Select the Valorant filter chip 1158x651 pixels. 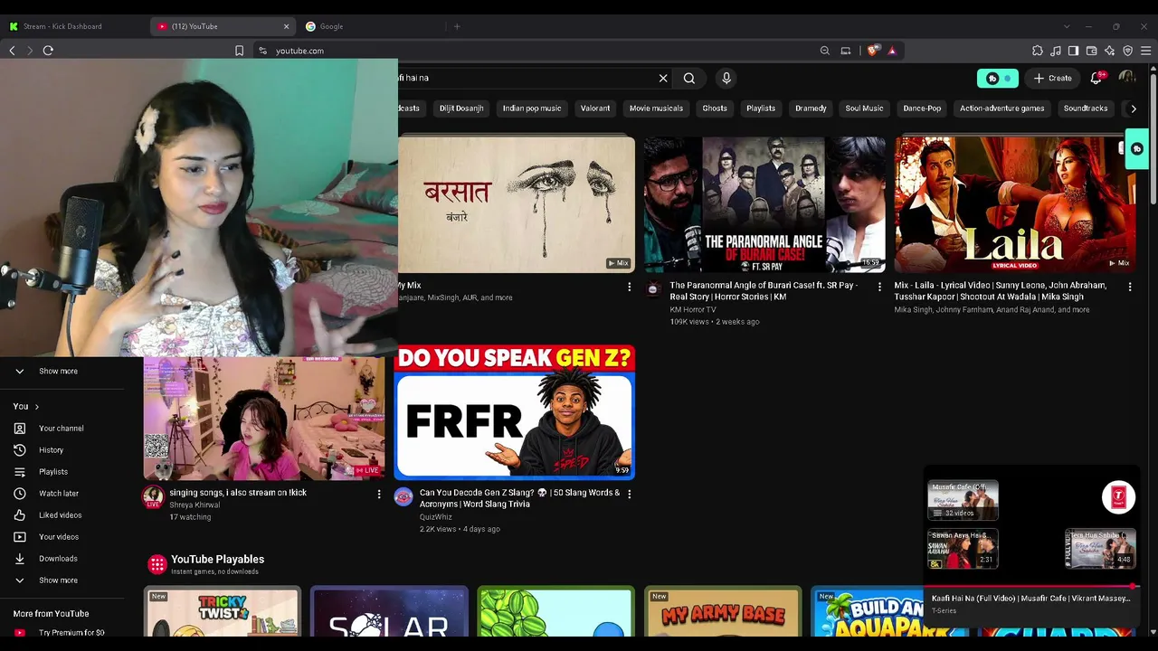pyautogui.click(x=595, y=108)
